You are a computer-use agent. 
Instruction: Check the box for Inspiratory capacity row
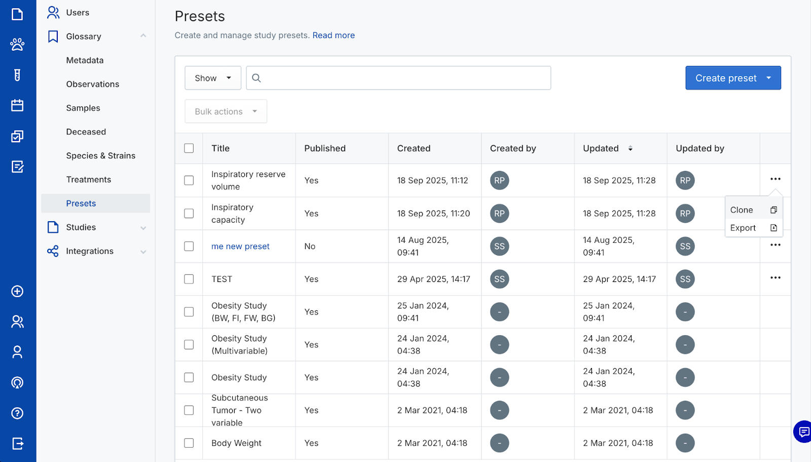point(189,214)
